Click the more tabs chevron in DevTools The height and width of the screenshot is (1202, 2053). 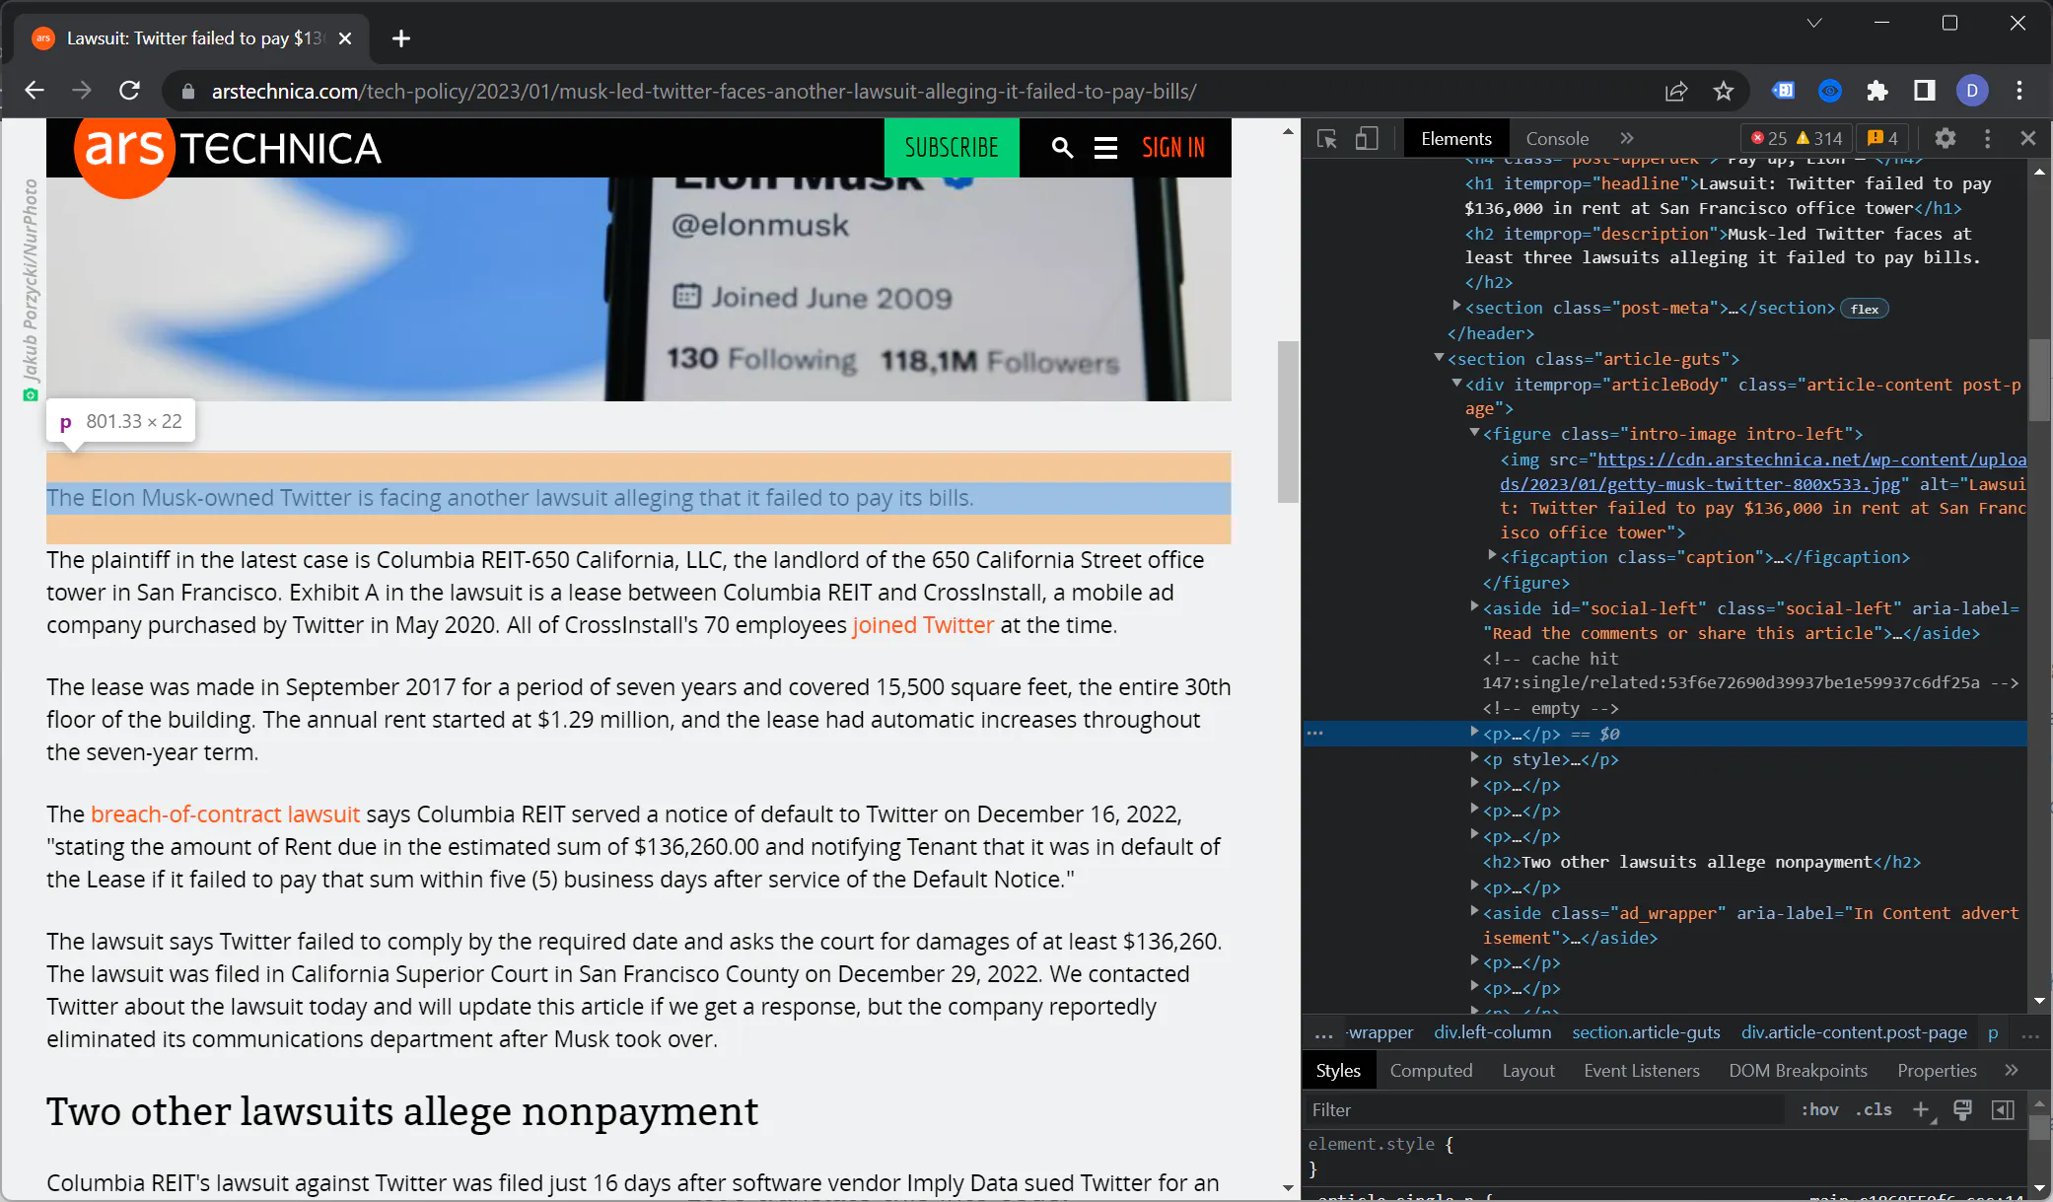(x=1628, y=138)
